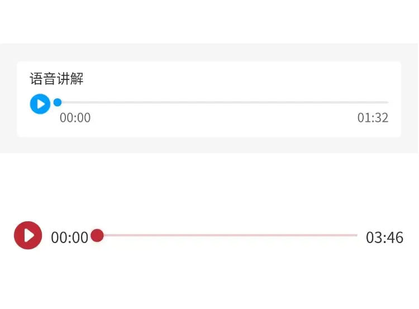Seek to the three-quarter point of the 语音讲解 track
The height and width of the screenshot is (309, 419).
click(306, 102)
